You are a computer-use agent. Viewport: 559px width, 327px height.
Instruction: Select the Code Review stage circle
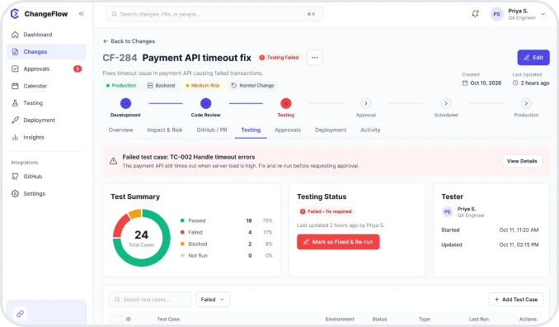pos(205,103)
